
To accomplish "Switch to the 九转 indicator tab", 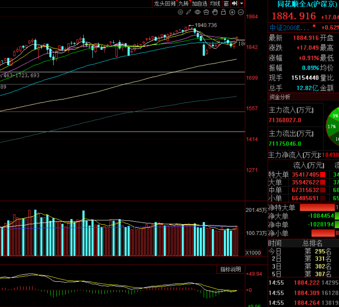I will pyautogui.click(x=184, y=3).
